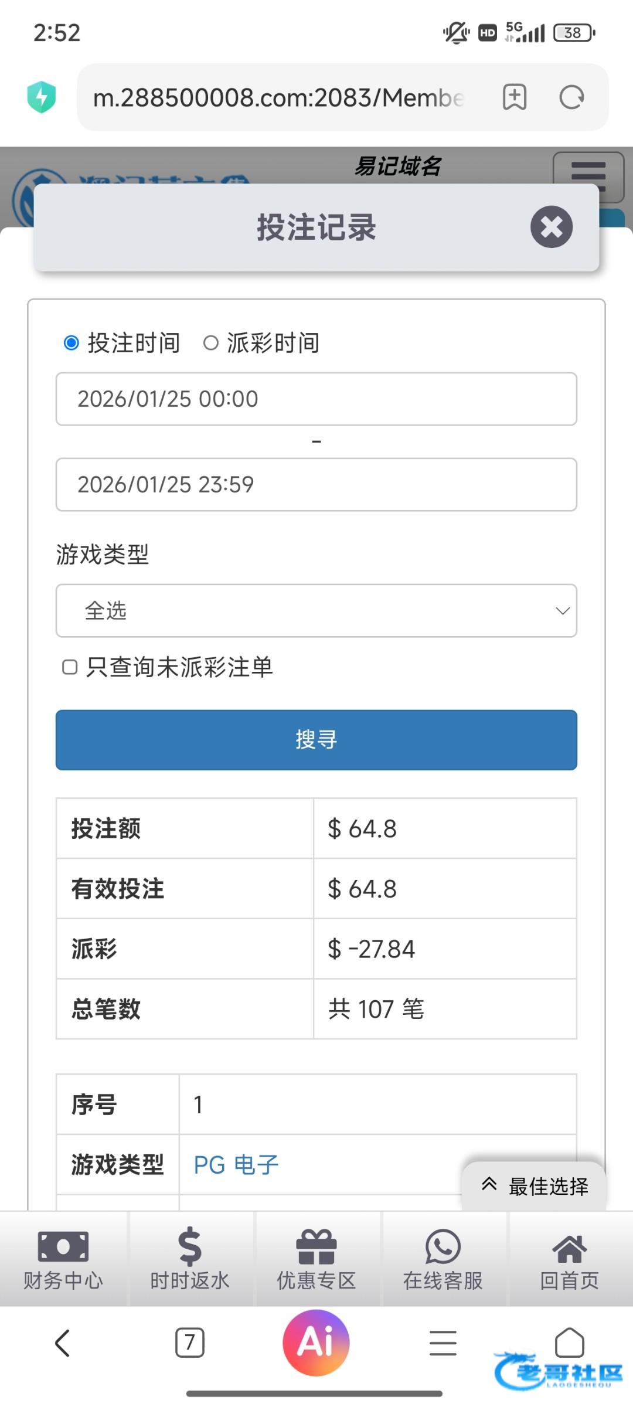Tap the 优惠专区 gift icon
The width and height of the screenshot is (633, 1407).
click(x=316, y=1258)
